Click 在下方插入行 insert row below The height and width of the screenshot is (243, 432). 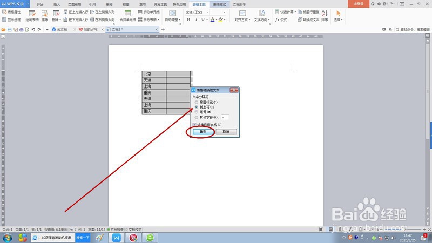point(76,19)
